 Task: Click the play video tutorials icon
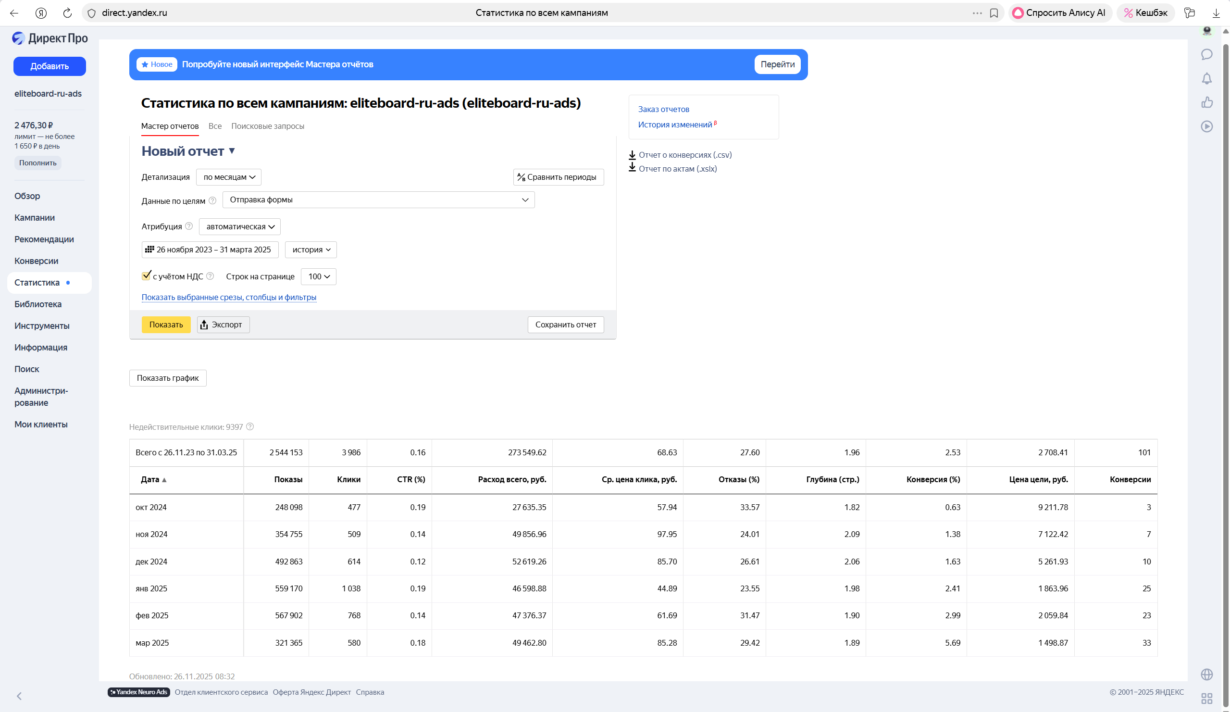tap(1206, 126)
